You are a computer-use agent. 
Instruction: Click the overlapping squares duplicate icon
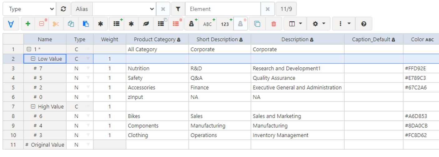(257, 24)
